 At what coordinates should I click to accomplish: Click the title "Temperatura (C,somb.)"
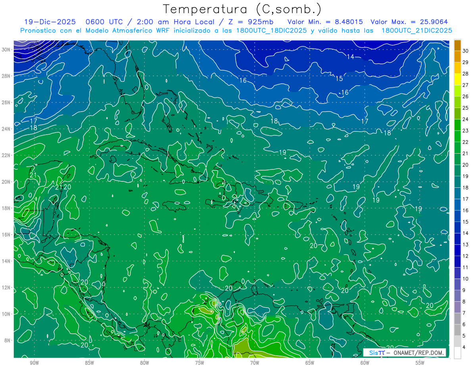pyautogui.click(x=242, y=9)
